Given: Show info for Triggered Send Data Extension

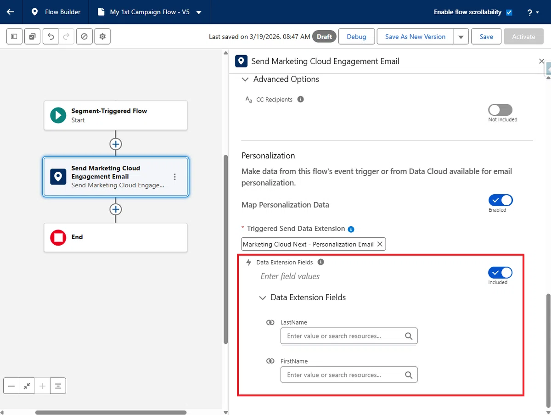Looking at the screenshot, I should coord(351,229).
